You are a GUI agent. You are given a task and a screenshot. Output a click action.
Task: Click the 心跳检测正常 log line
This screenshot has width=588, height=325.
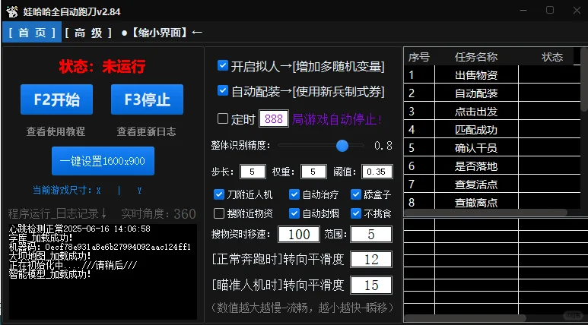pyautogui.click(x=80, y=229)
